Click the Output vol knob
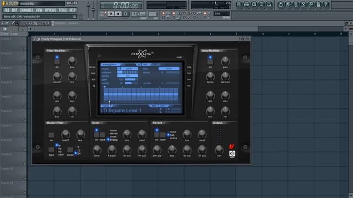The image size is (353, 198). tap(219, 150)
